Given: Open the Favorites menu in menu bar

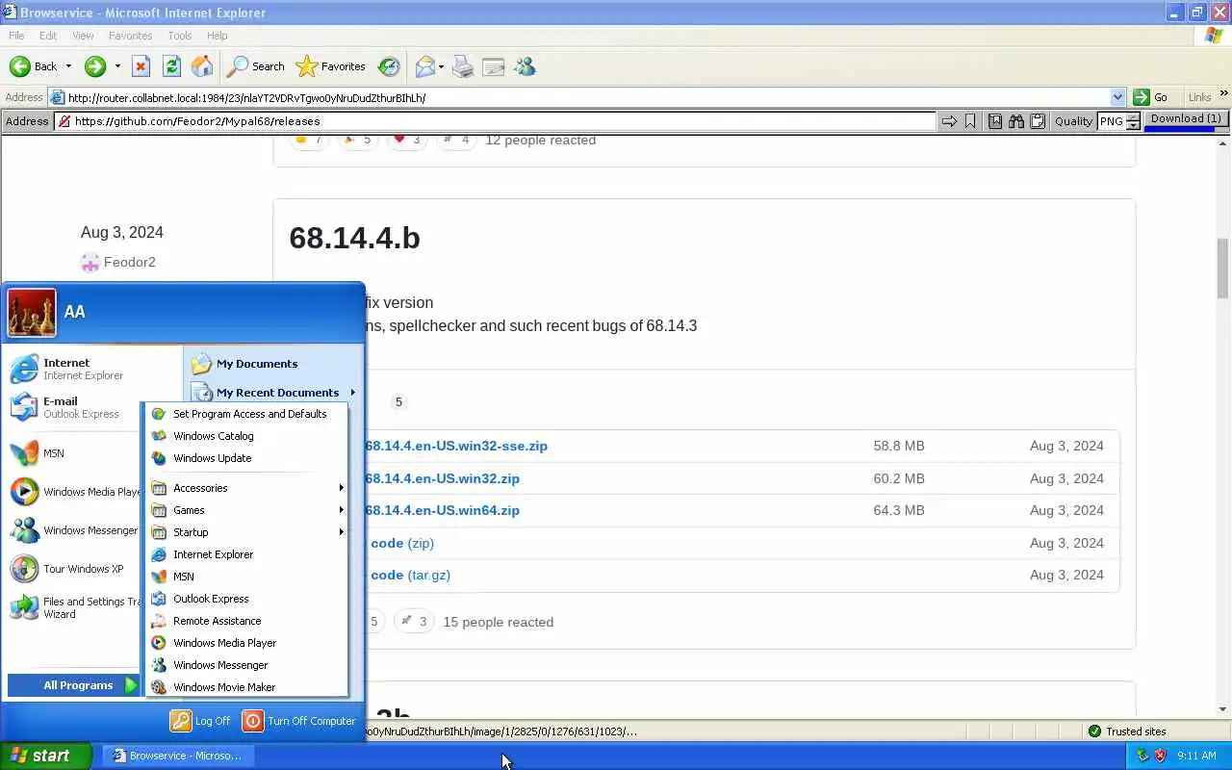Looking at the screenshot, I should [x=130, y=36].
